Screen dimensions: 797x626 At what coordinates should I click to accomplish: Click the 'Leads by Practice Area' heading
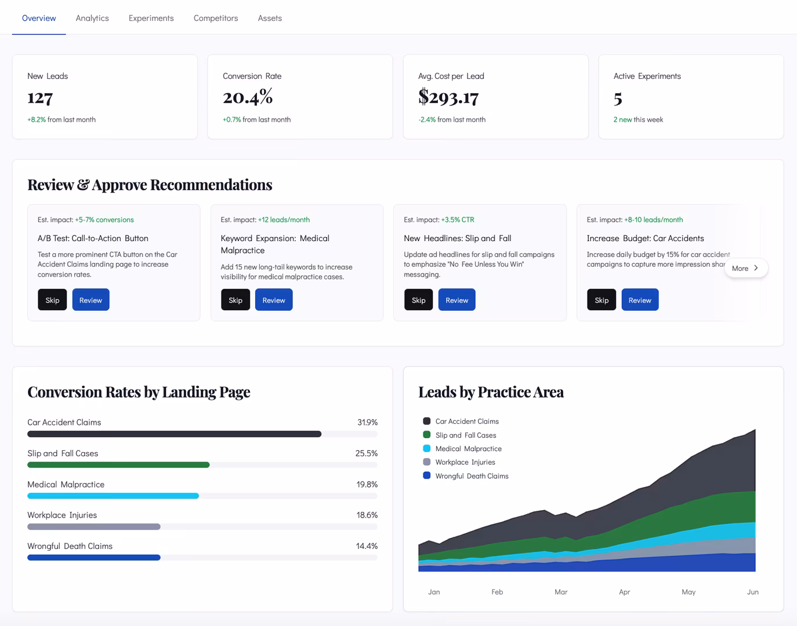(x=491, y=392)
